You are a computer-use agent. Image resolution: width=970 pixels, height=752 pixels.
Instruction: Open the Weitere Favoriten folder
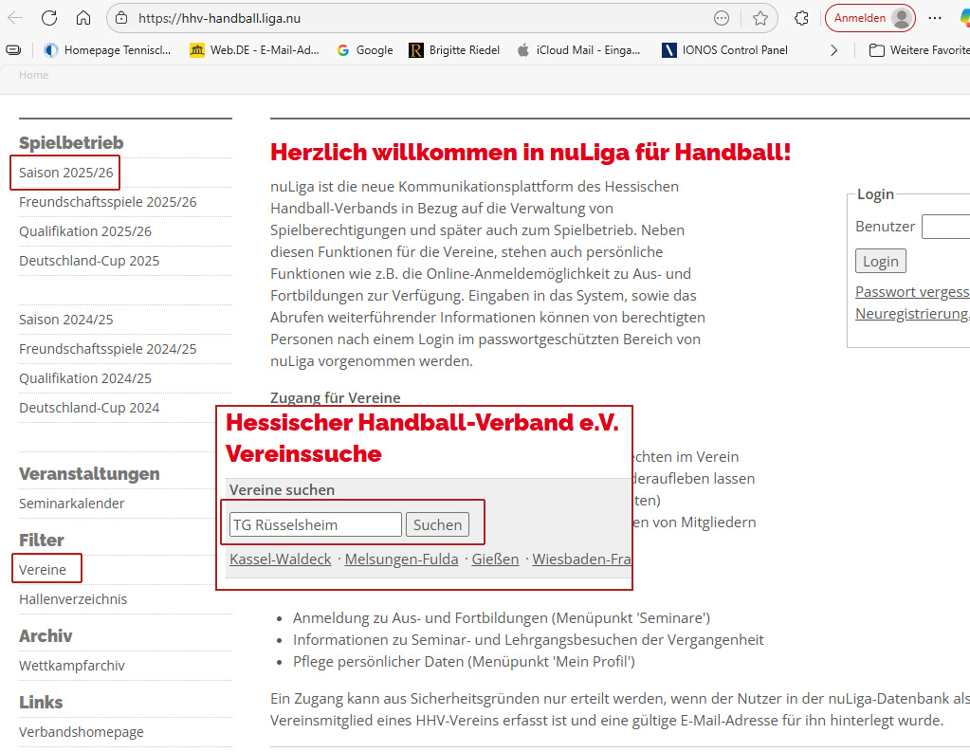click(920, 50)
